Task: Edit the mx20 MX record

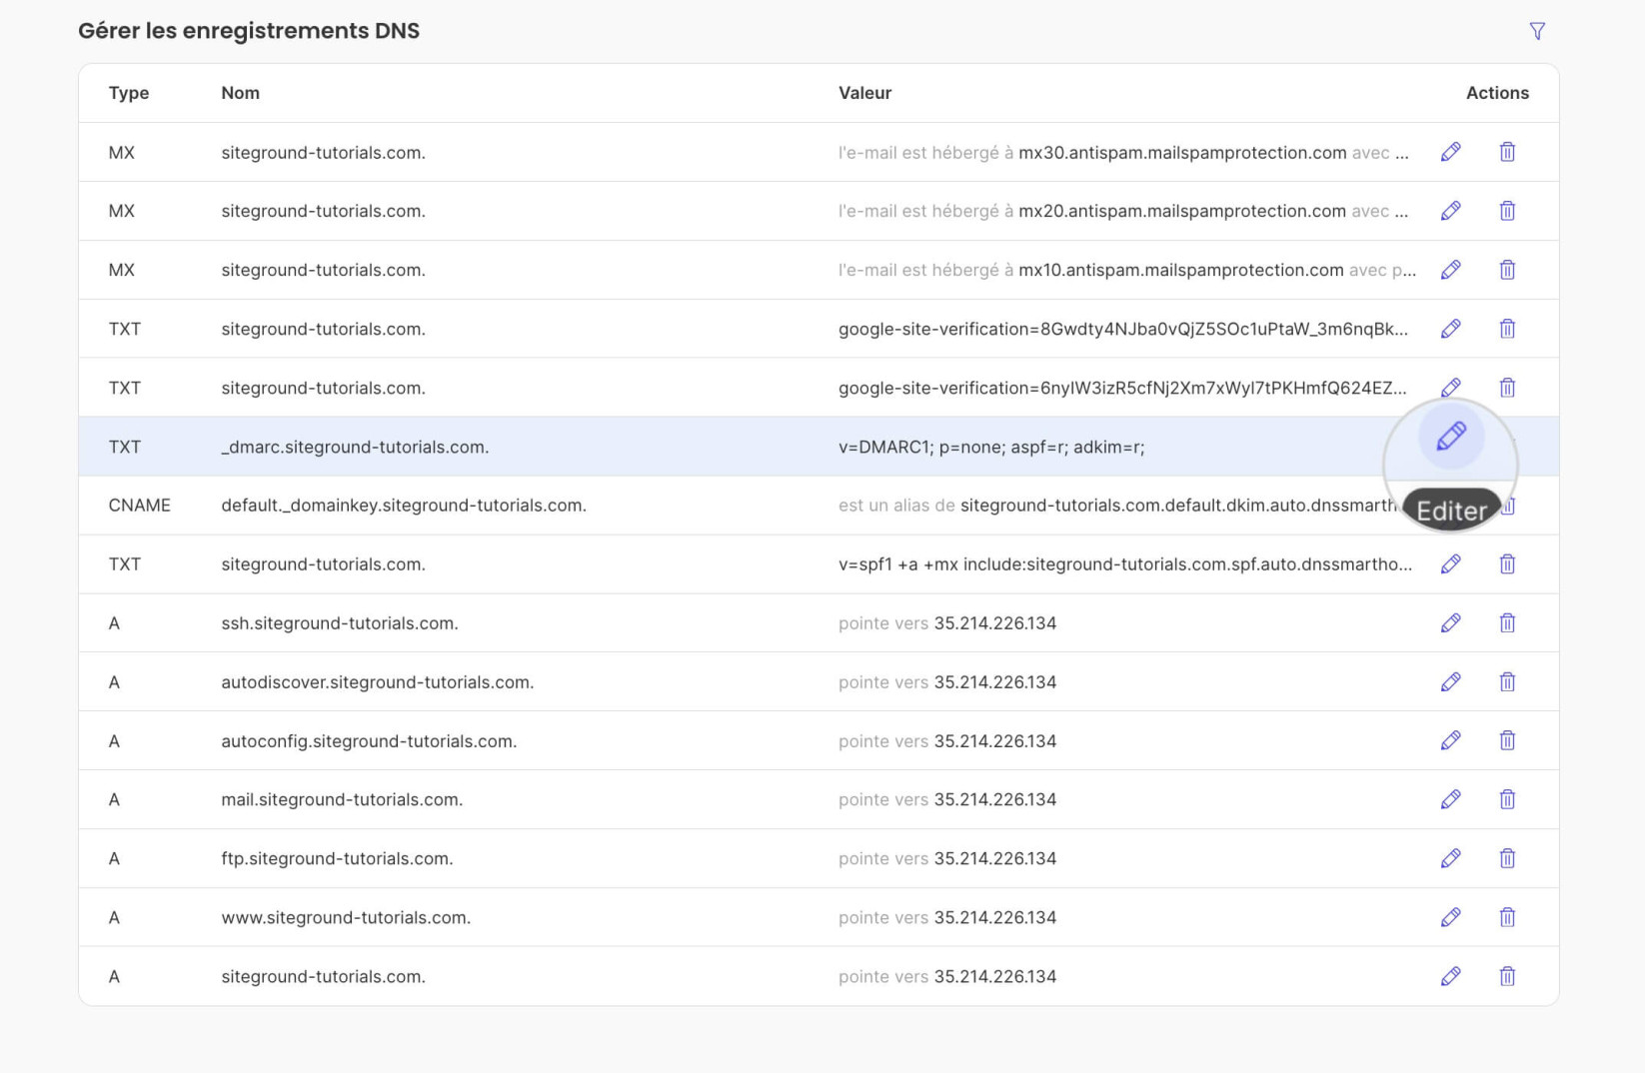Action: click(1451, 211)
